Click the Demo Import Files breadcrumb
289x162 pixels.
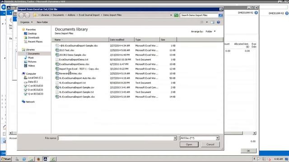112,15
